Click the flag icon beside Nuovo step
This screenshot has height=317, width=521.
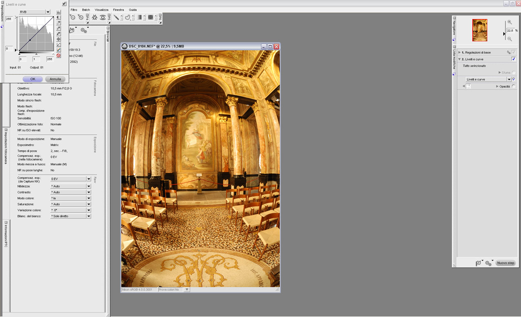tap(479, 263)
